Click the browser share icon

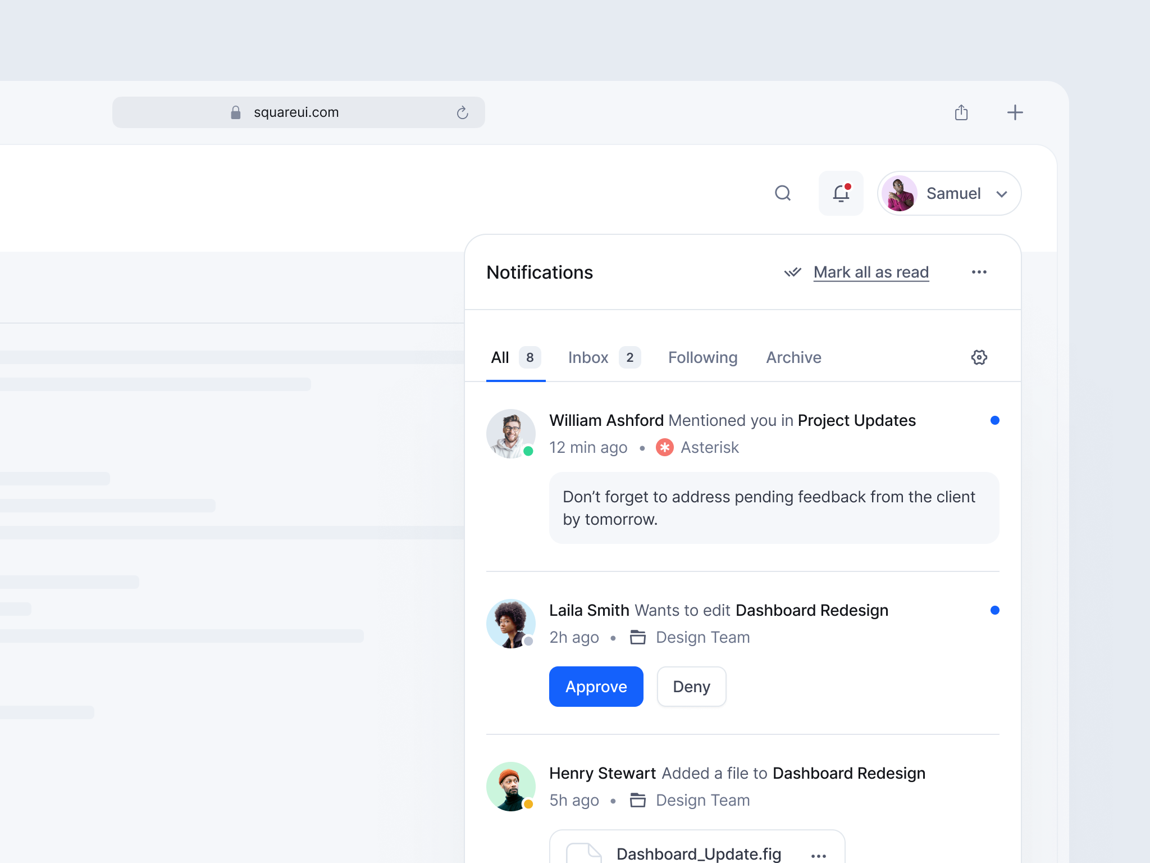tap(961, 112)
